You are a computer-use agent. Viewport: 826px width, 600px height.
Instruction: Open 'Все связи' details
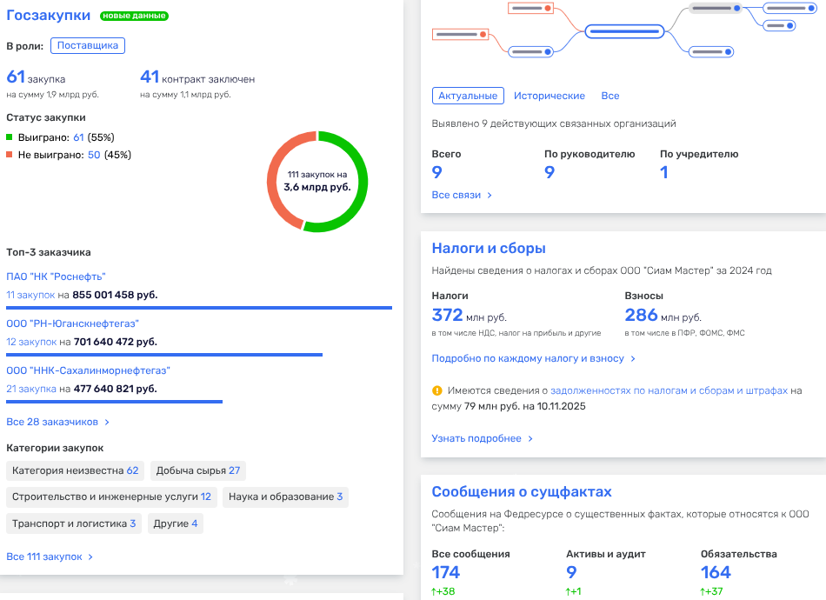(x=462, y=195)
